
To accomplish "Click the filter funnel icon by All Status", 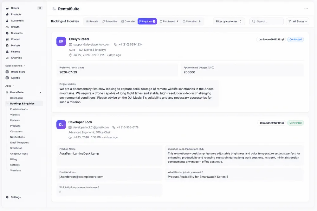I will tap(290, 22).
